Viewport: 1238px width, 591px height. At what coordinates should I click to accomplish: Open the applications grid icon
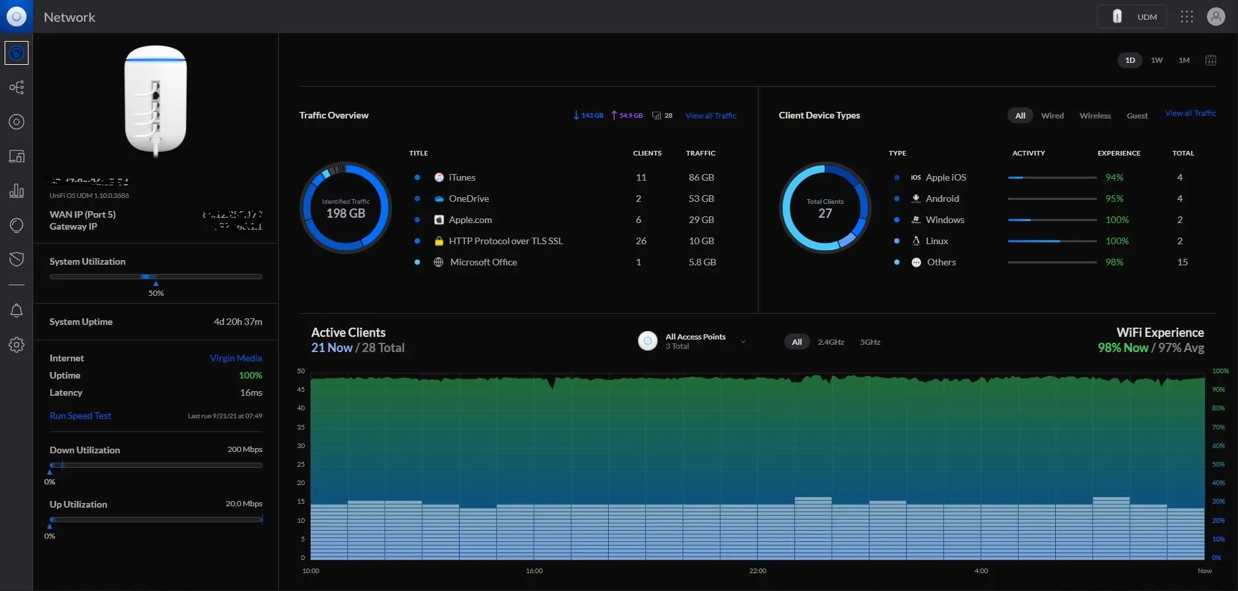tap(1186, 17)
